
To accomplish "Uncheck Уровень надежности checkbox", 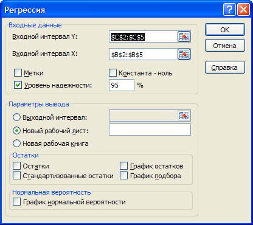I will pos(18,85).
